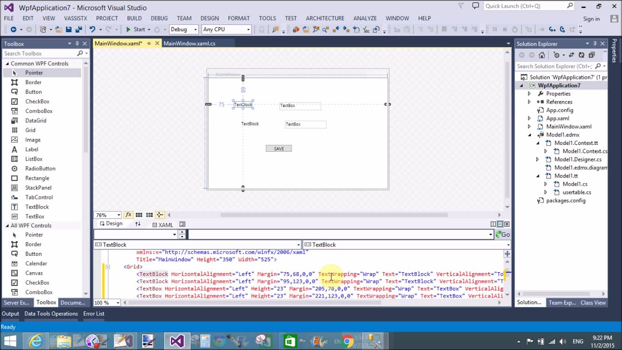Viewport: 622px width, 350px height.
Task: Click the Collapse All icon in Solution Explorer
Action: pyautogui.click(x=591, y=55)
